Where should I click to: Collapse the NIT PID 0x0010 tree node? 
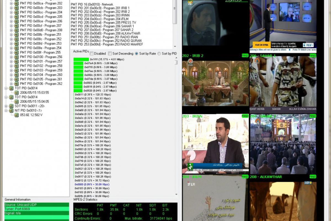tap(6, 110)
